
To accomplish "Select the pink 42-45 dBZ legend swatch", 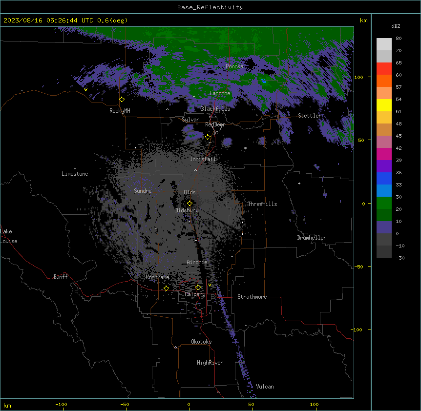I will coord(384,142).
